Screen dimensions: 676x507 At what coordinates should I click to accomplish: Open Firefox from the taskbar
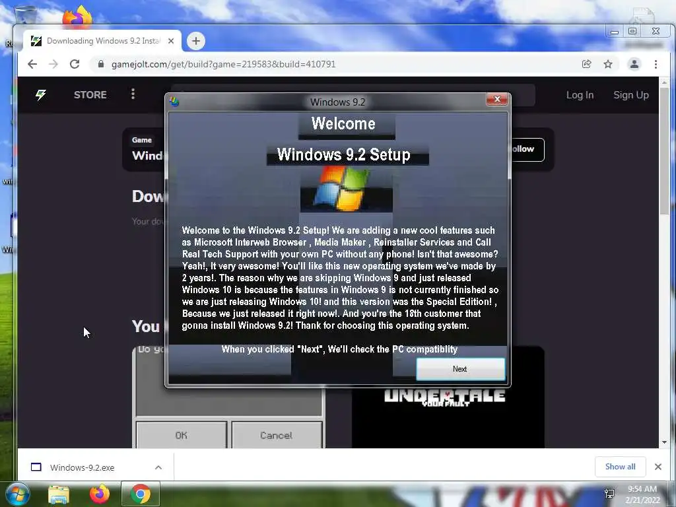(x=100, y=494)
